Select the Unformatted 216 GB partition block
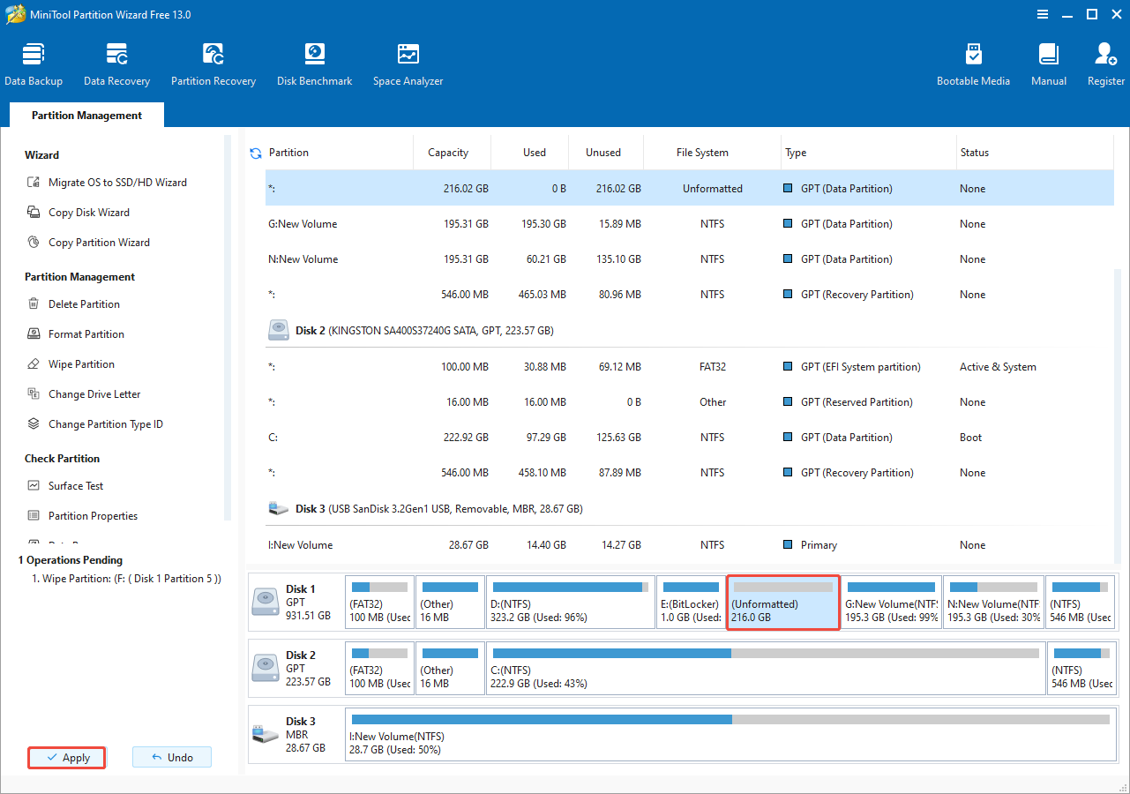The width and height of the screenshot is (1130, 794). 782,602
